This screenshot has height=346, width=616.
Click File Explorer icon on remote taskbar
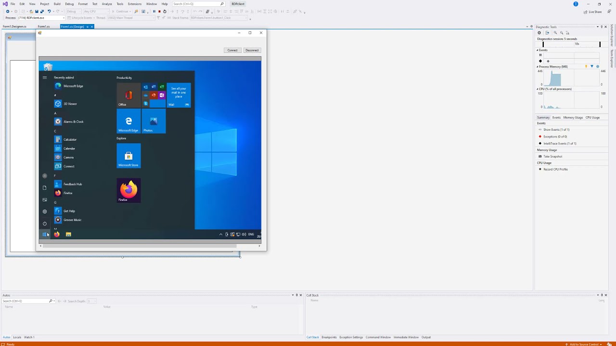coord(68,235)
